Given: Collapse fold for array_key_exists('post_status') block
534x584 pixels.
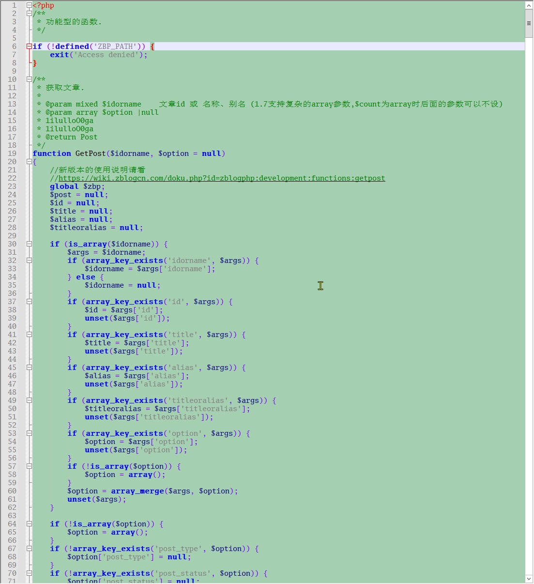Looking at the screenshot, I should (29, 573).
